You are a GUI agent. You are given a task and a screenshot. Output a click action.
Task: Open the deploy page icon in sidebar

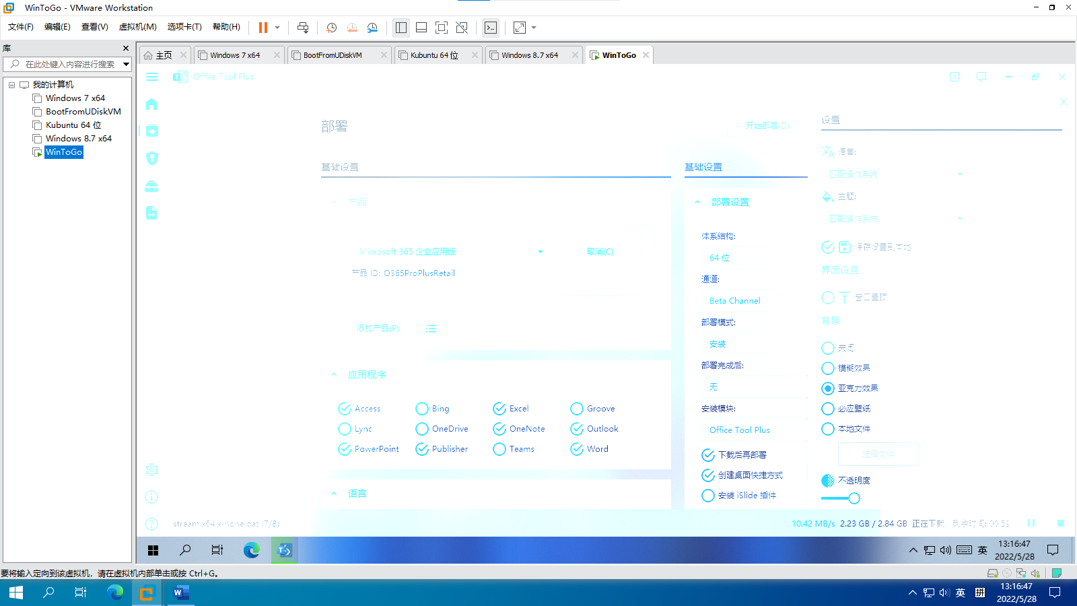pyautogui.click(x=152, y=131)
